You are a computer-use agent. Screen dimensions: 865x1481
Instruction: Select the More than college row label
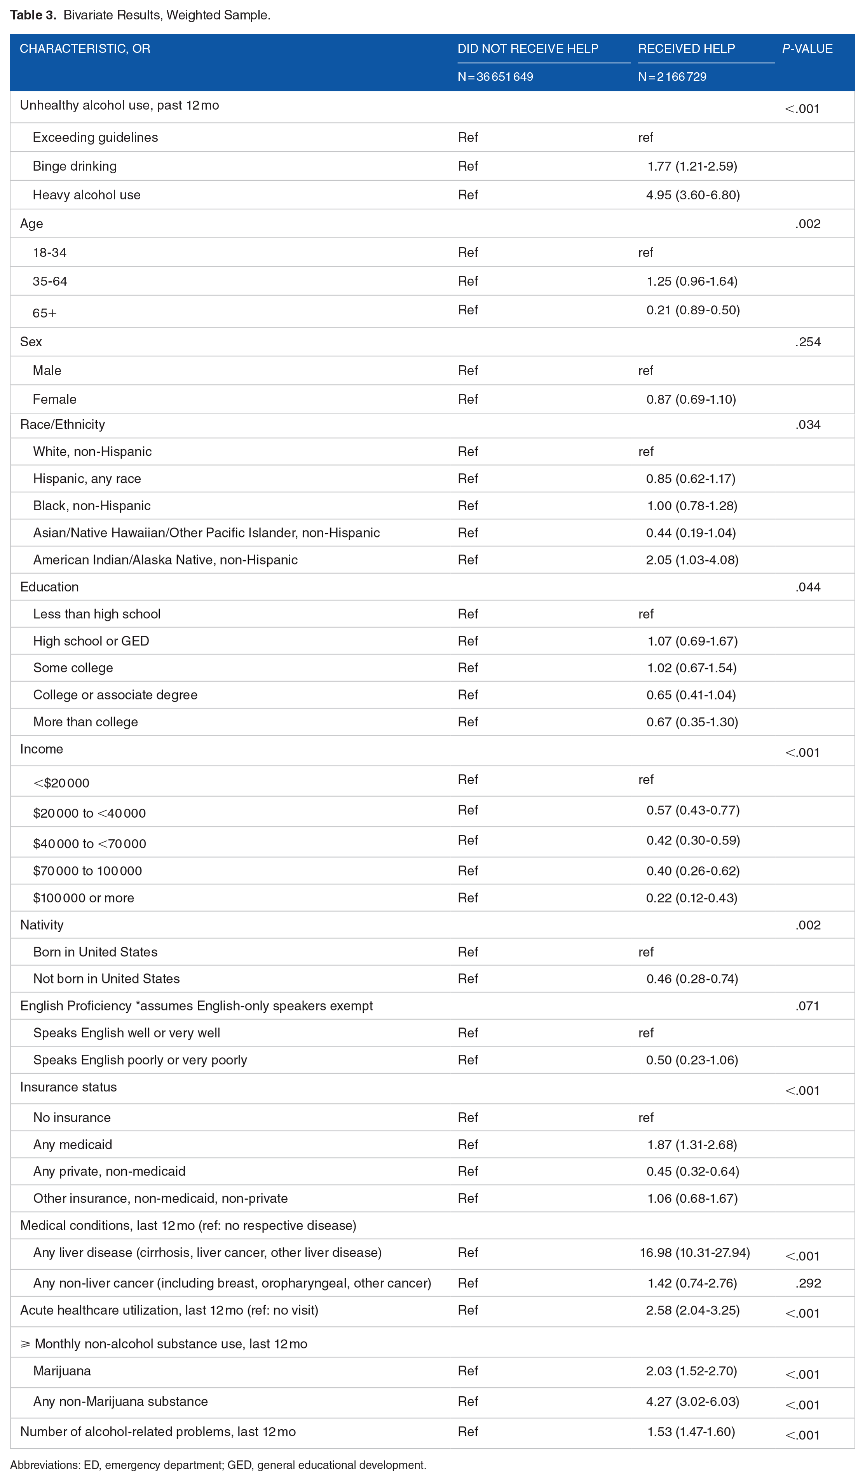coord(86,722)
